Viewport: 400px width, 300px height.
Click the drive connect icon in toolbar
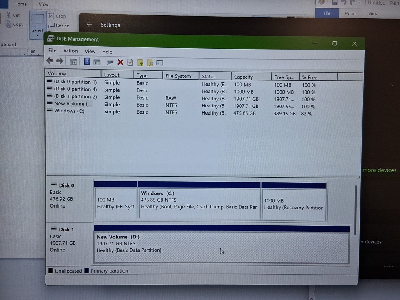coord(110,62)
